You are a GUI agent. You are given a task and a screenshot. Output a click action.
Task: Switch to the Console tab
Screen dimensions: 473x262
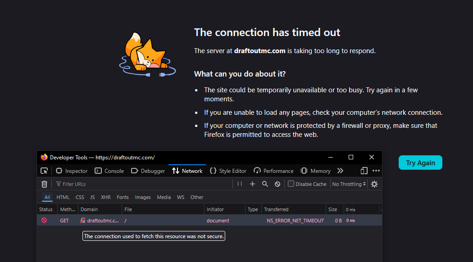pyautogui.click(x=109, y=171)
